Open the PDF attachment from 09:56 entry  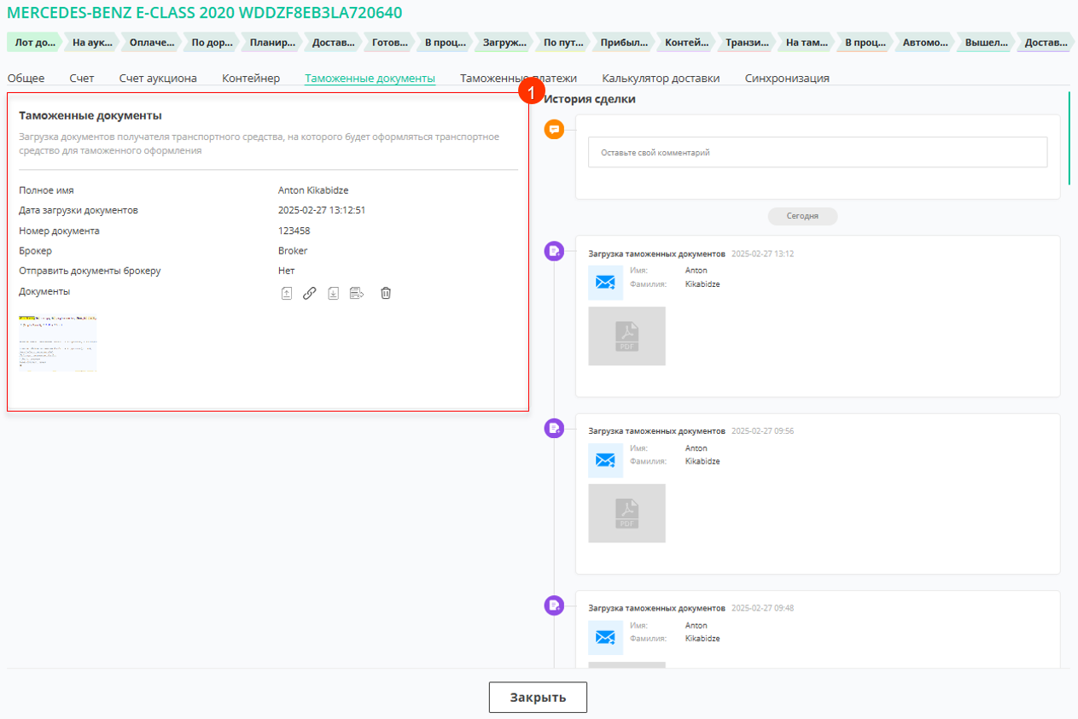(x=626, y=514)
